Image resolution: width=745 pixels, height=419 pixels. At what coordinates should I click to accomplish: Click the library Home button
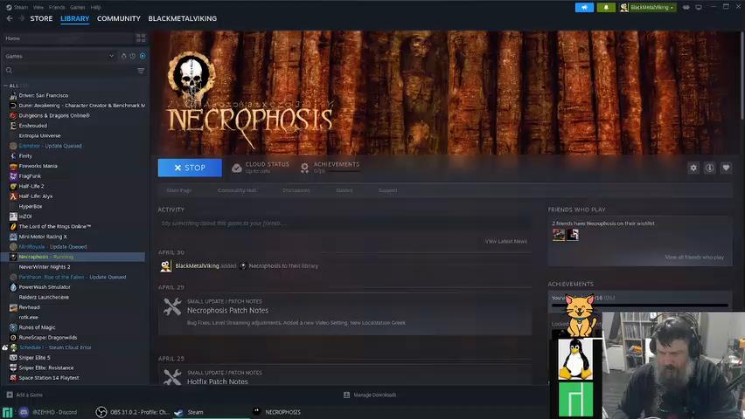tap(66, 38)
